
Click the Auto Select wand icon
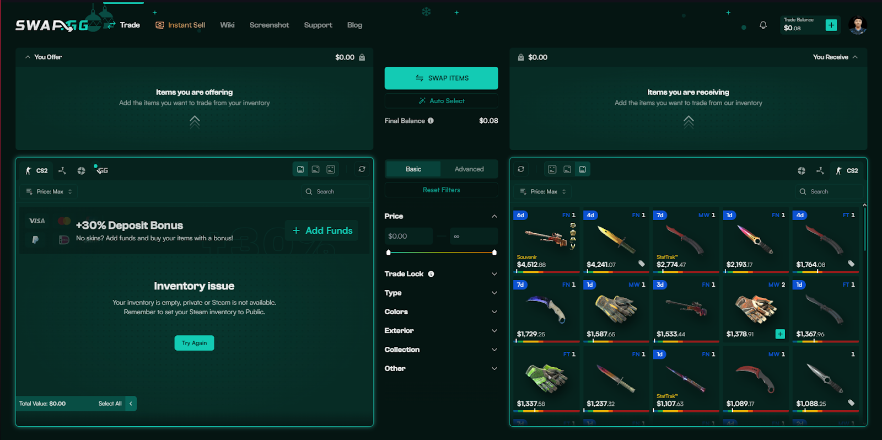pos(422,101)
